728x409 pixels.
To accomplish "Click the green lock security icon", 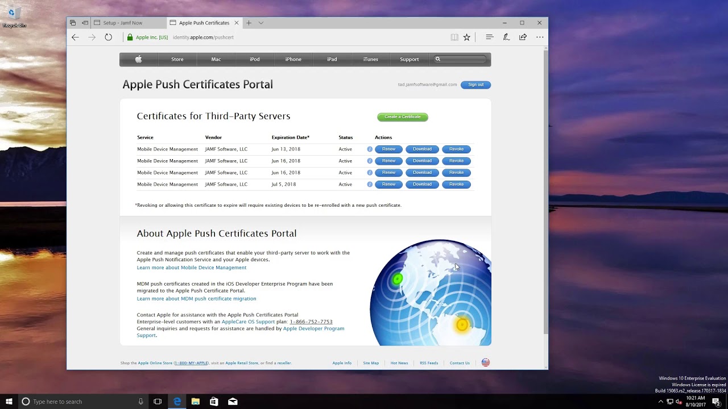I will [x=130, y=37].
